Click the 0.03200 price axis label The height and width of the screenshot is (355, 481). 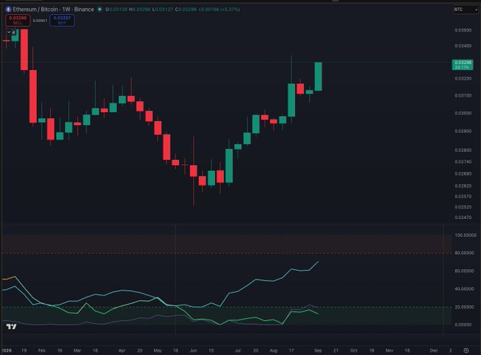click(463, 79)
